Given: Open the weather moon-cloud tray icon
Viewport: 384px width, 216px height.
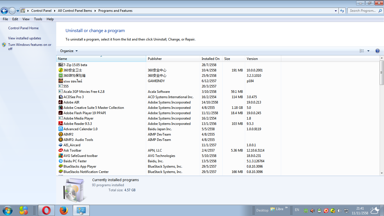Looking at the screenshot, I should click(x=375, y=210).
